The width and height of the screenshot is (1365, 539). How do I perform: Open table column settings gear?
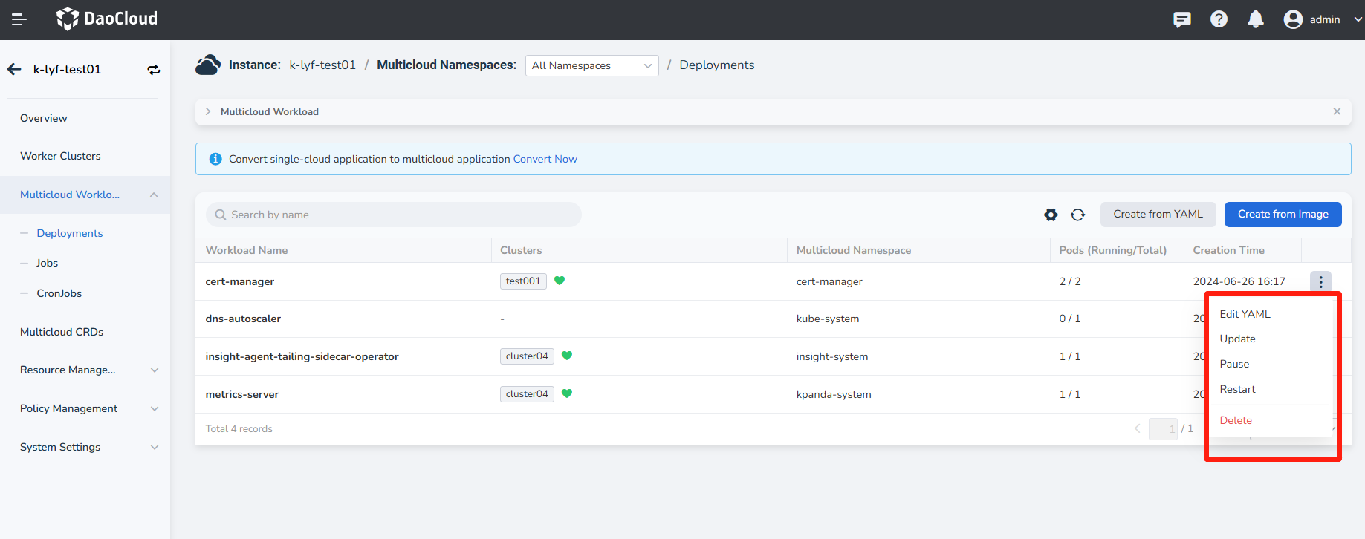point(1051,215)
